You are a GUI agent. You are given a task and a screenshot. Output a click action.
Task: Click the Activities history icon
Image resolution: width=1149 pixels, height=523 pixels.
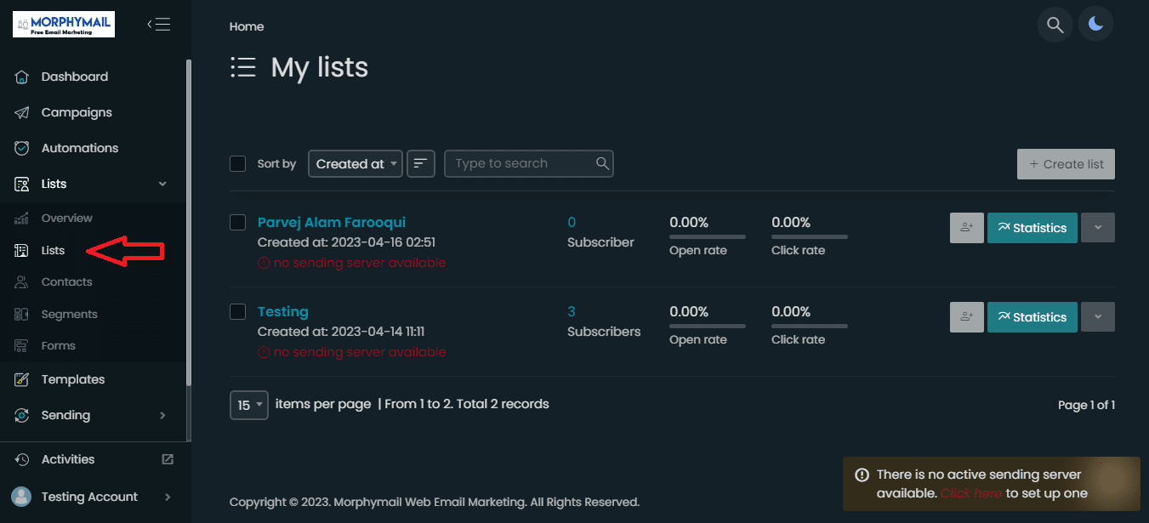coord(23,459)
